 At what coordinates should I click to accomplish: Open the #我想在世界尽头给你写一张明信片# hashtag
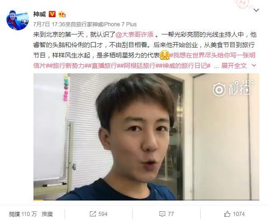tap(144, 60)
